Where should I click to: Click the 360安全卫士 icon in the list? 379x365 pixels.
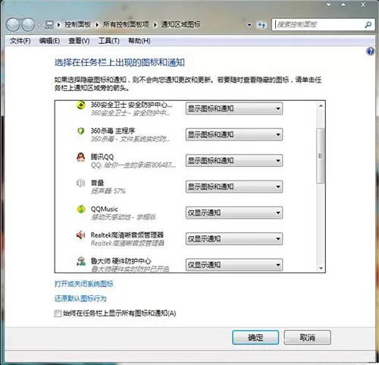(80, 105)
